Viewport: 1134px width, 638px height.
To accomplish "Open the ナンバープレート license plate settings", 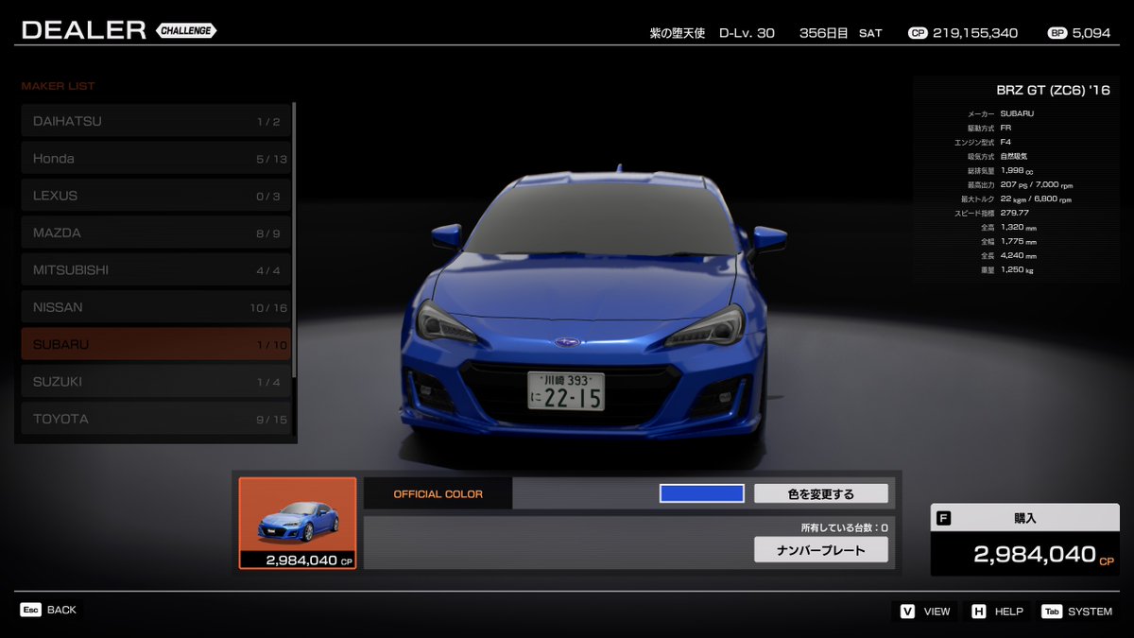I will tap(820, 549).
